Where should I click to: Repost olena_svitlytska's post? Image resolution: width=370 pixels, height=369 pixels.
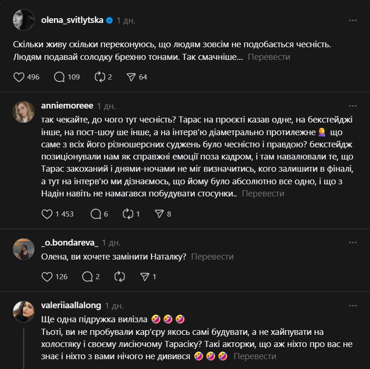point(100,77)
